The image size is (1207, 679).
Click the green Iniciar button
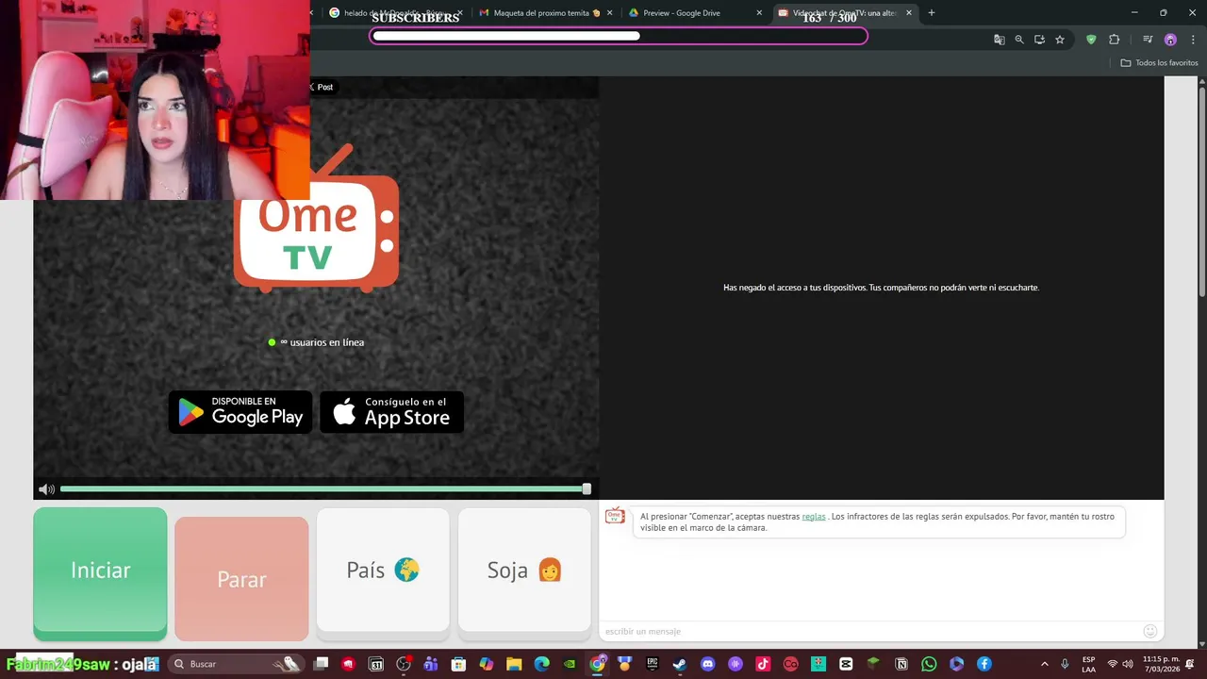coord(100,571)
